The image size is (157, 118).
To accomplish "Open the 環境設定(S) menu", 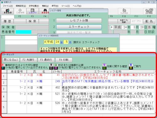I will [21, 6].
